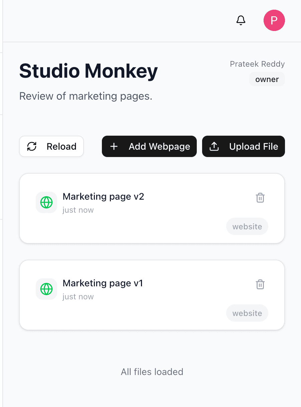Click the owner role badge
This screenshot has width=301, height=407.
[267, 79]
